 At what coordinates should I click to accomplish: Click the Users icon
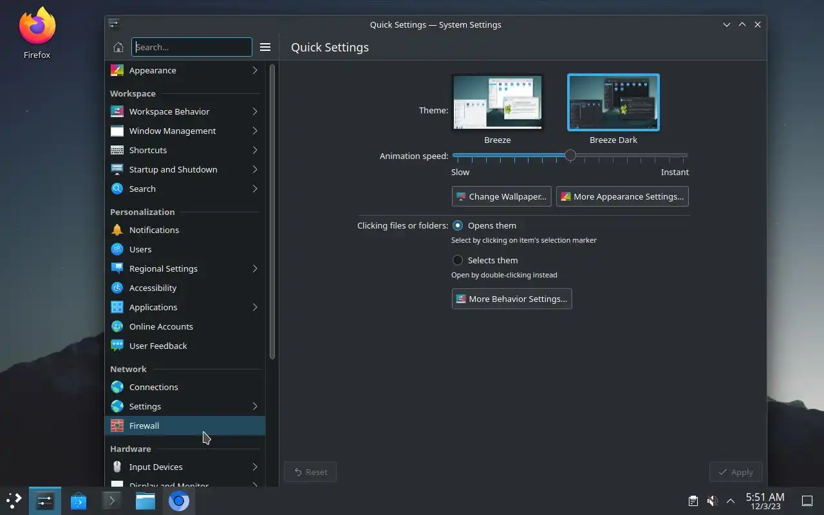(x=117, y=249)
